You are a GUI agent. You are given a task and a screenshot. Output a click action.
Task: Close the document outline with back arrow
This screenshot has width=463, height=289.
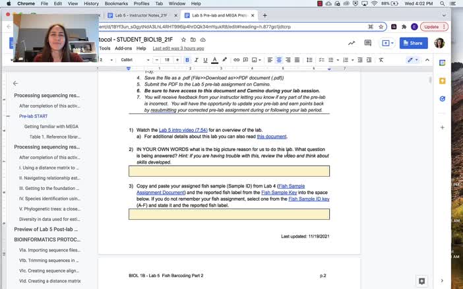click(x=16, y=84)
